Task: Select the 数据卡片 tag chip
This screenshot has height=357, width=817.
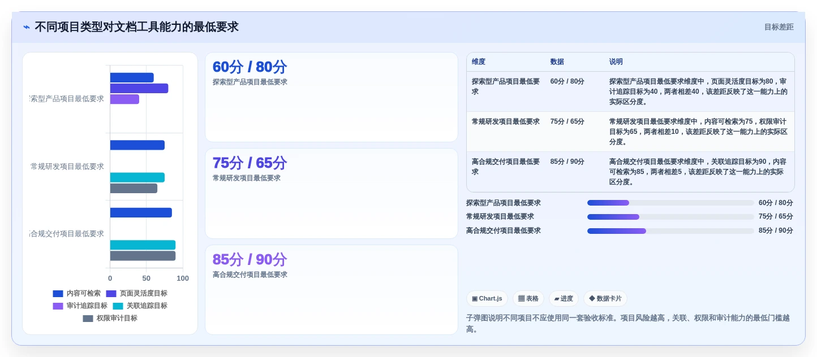Action: point(605,299)
